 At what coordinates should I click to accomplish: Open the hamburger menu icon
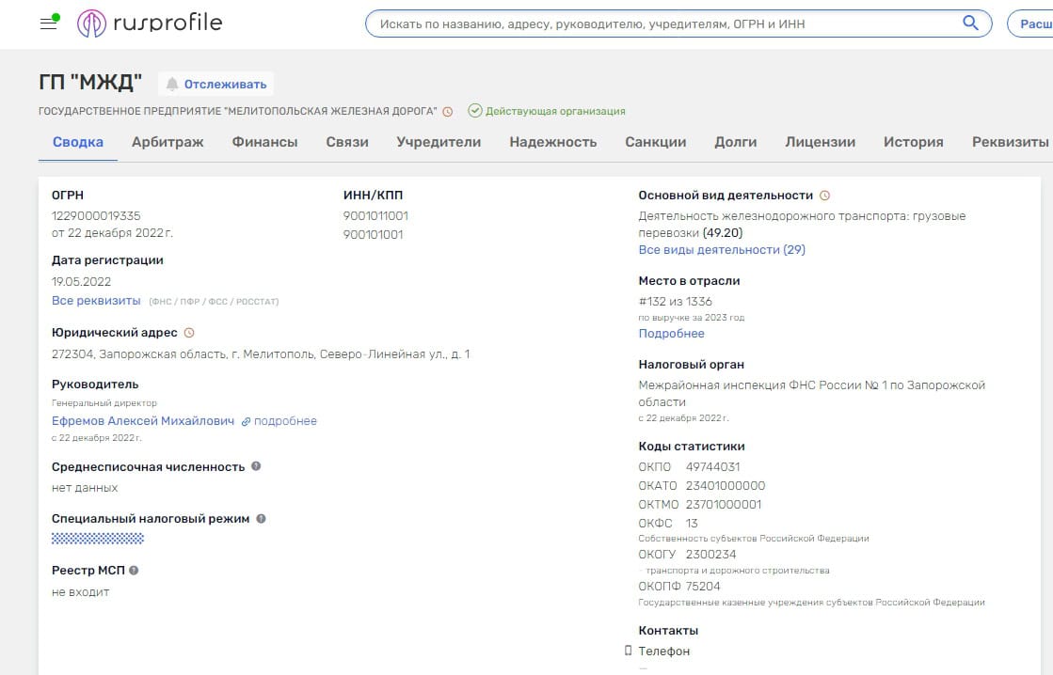click(49, 24)
